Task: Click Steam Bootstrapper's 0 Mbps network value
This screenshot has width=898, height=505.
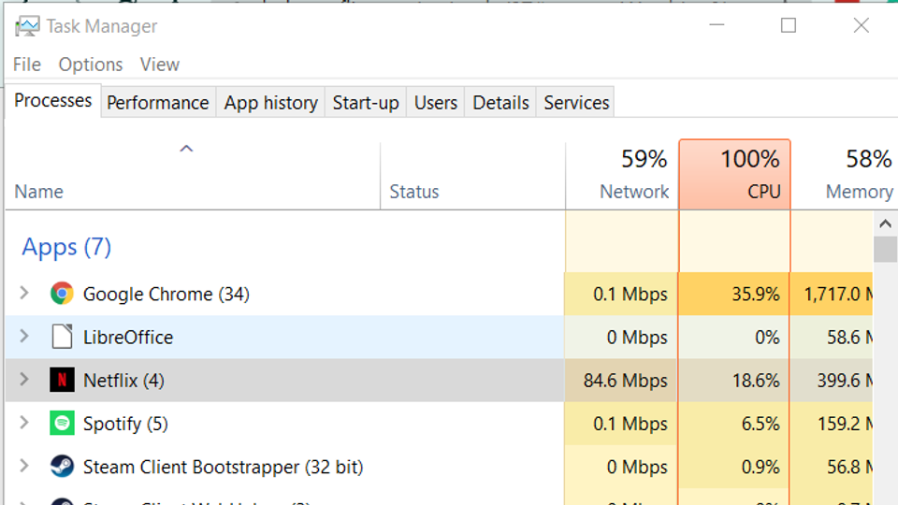Action: pos(637,468)
